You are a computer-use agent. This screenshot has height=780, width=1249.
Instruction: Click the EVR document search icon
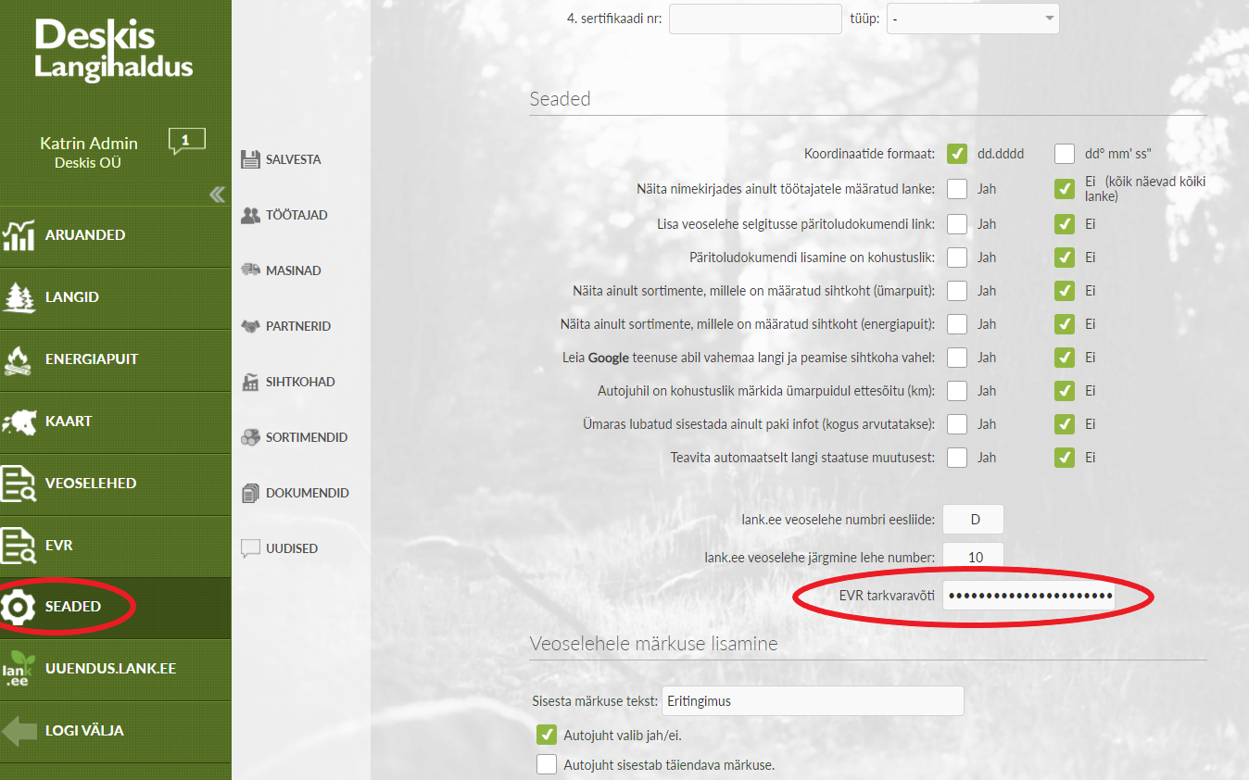(x=19, y=546)
